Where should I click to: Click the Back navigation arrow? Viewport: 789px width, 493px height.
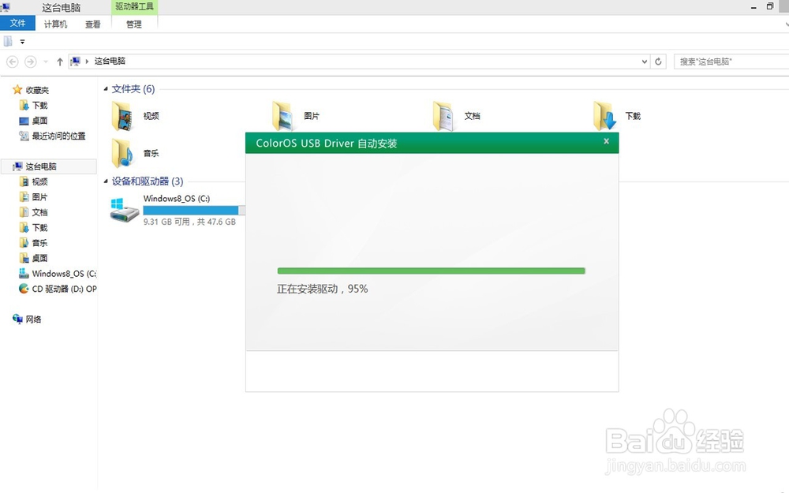click(x=13, y=62)
